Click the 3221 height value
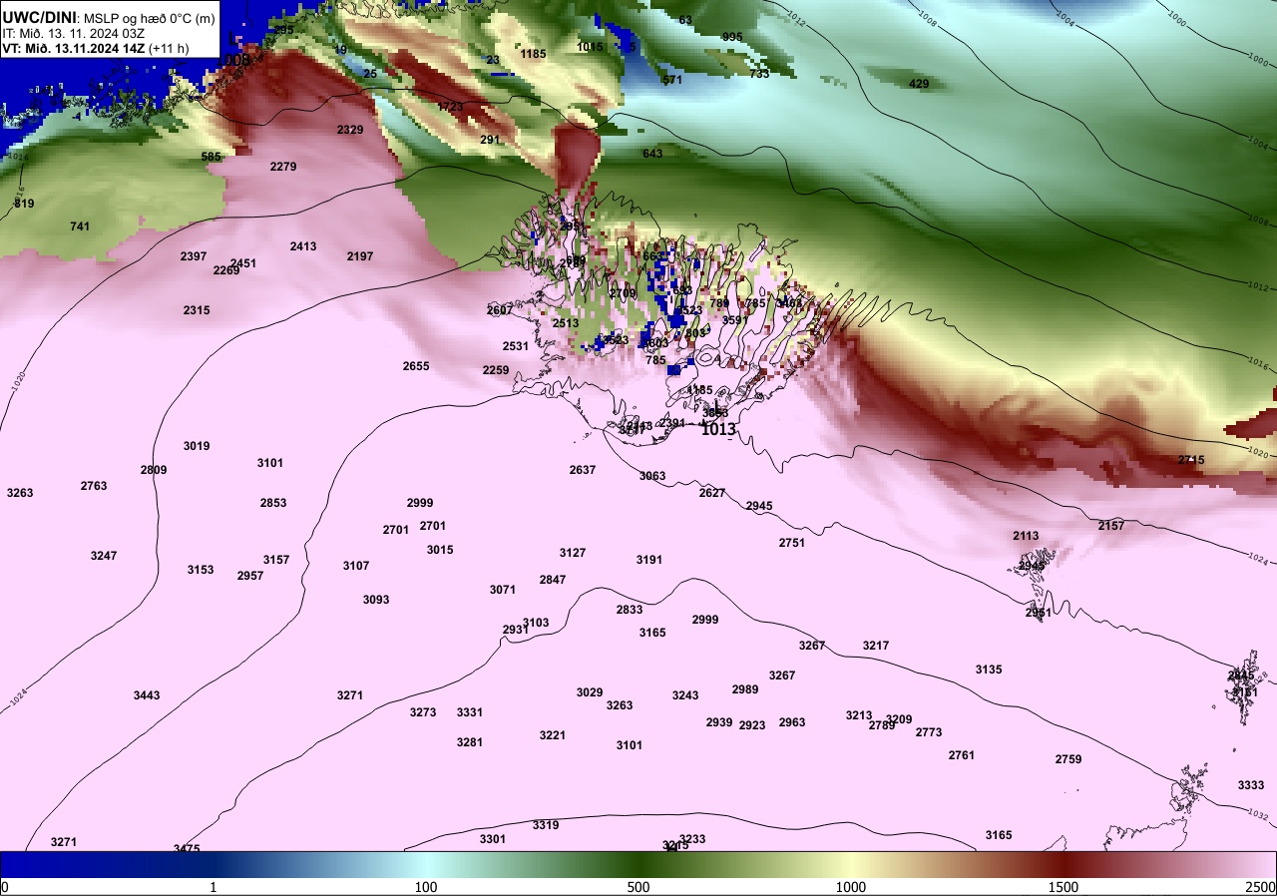The height and width of the screenshot is (896, 1277). [x=553, y=735]
